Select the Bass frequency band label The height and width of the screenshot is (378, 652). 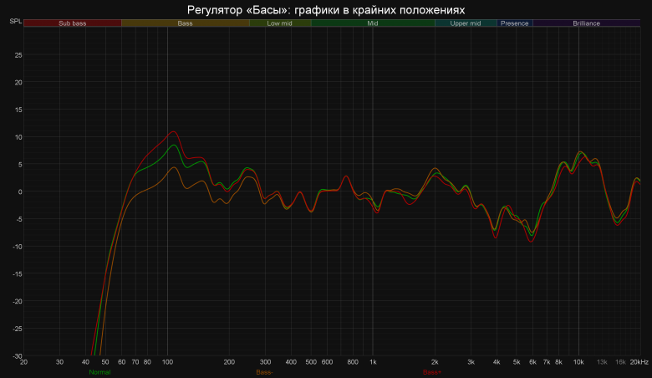[x=185, y=23]
